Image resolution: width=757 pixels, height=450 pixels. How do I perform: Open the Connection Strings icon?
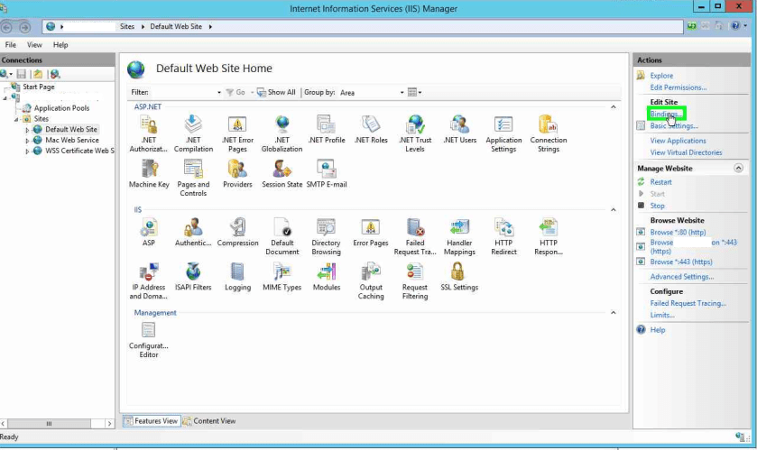click(548, 125)
